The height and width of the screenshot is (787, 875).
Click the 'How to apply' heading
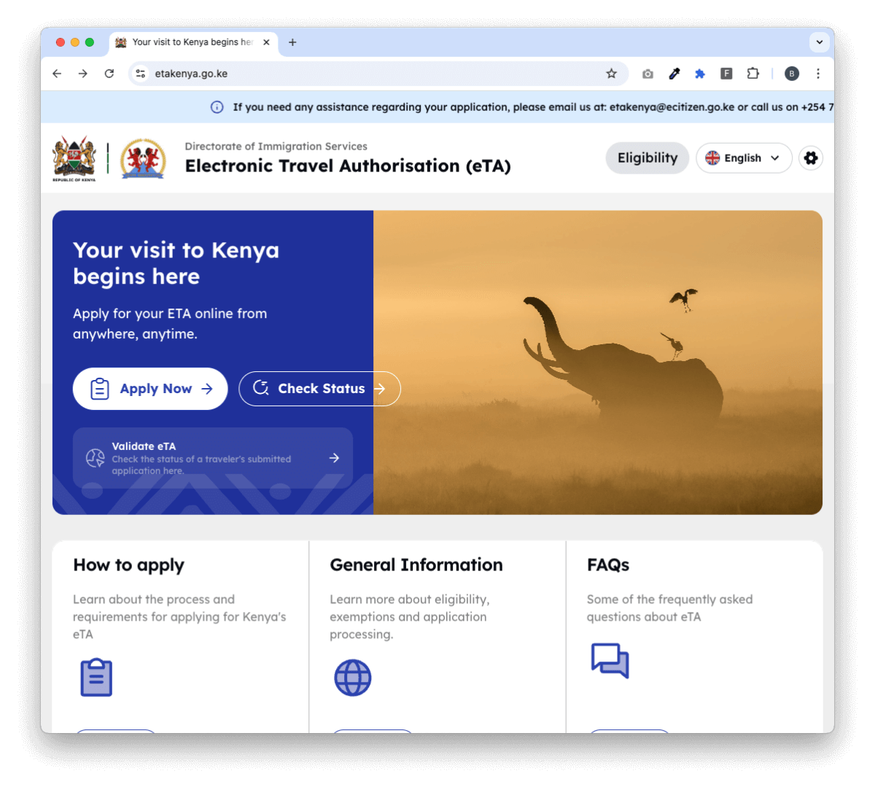tap(129, 565)
